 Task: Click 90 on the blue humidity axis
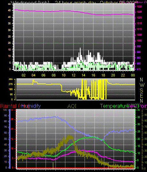pyautogui.click(x=5, y=115)
